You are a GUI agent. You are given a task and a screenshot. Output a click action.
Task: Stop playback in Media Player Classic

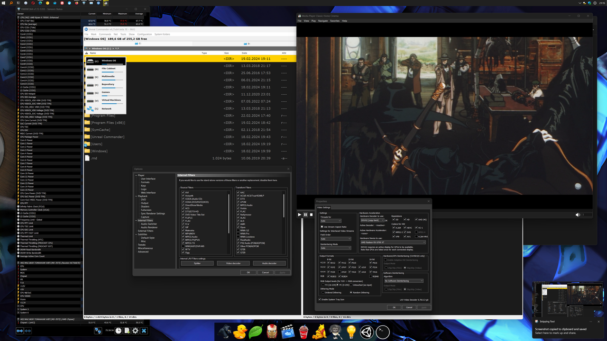tap(312, 215)
